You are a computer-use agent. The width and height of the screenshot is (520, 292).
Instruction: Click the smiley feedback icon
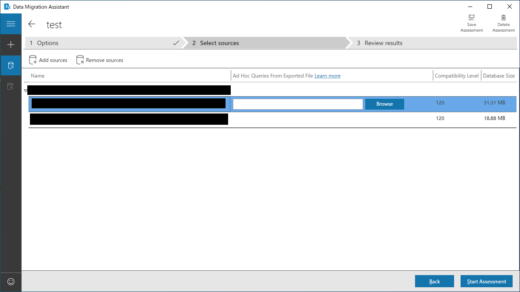[10, 282]
